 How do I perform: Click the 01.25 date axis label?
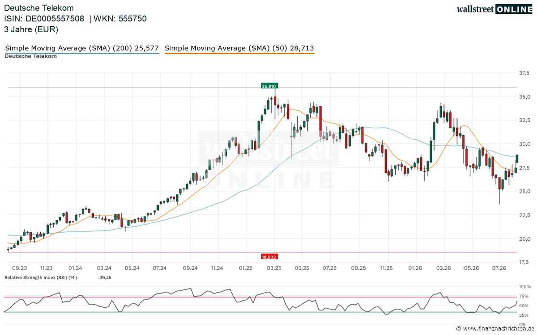pyautogui.click(x=247, y=268)
